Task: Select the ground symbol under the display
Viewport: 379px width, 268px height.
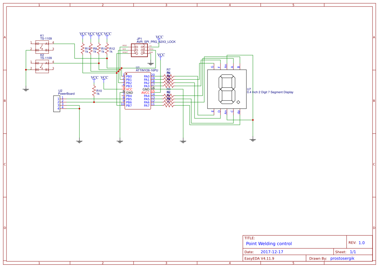Action: (253, 139)
